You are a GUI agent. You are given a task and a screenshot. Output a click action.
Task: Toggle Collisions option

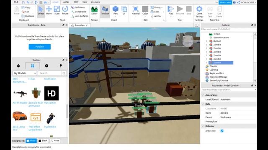(x=78, y=7)
